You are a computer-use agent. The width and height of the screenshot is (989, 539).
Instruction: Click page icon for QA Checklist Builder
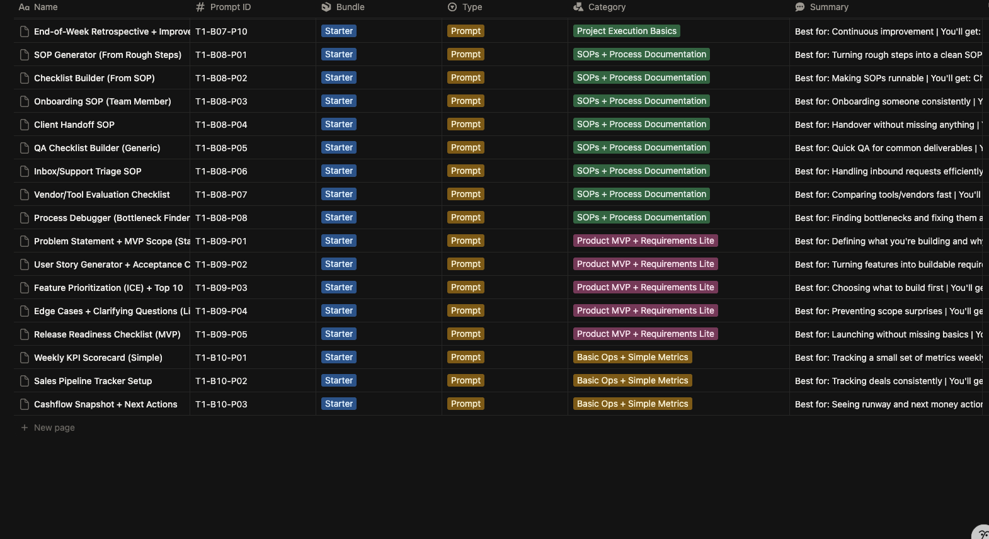point(25,148)
